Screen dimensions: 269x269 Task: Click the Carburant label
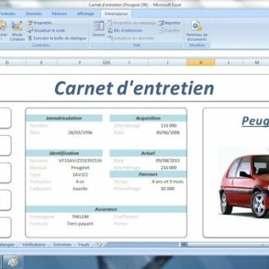coord(40,188)
